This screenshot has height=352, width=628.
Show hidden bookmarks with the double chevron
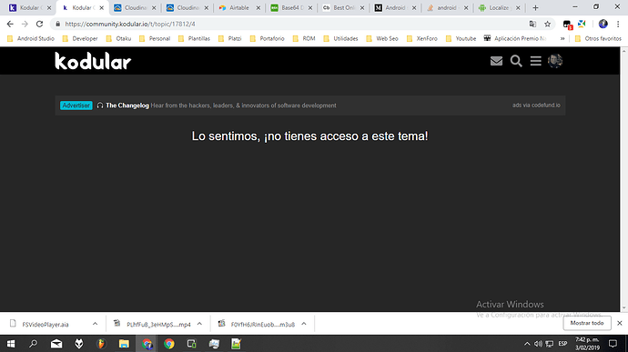(x=562, y=38)
